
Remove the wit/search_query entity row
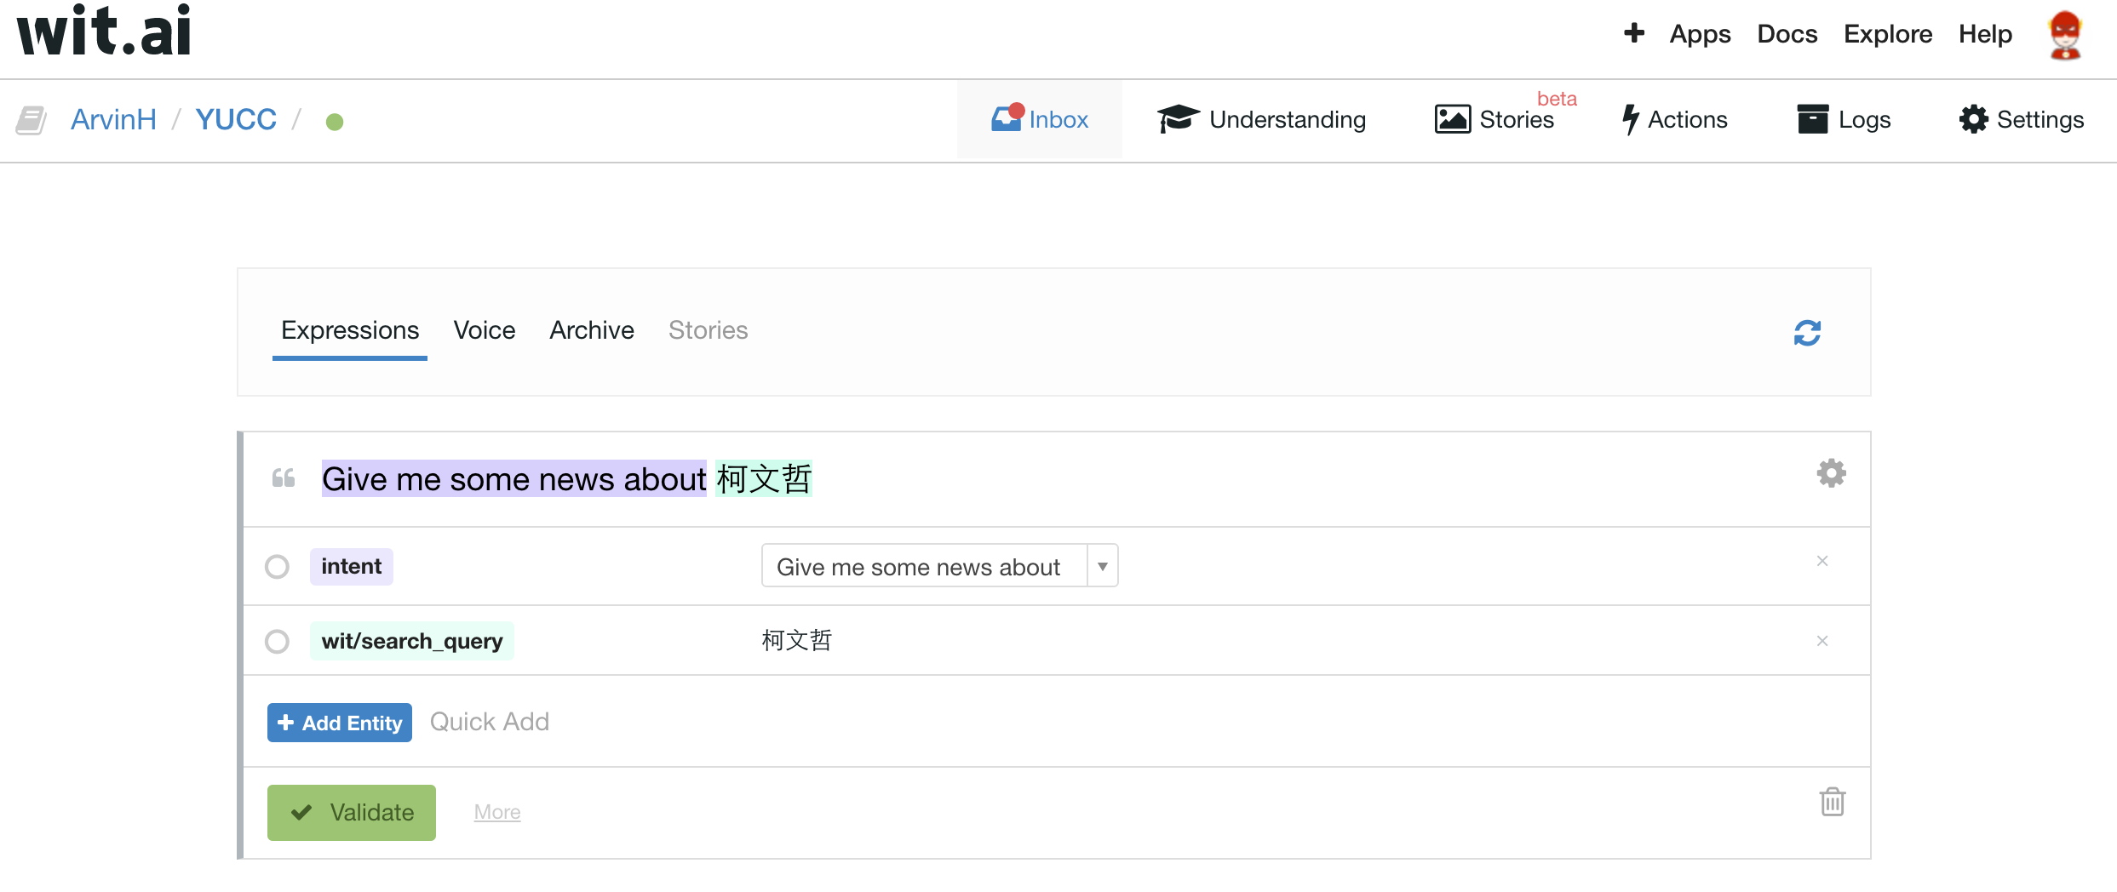point(1822,641)
